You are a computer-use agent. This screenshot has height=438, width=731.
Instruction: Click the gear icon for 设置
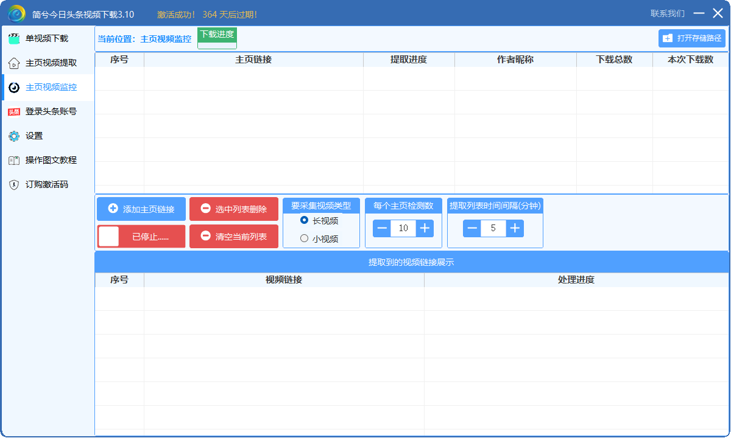pos(14,136)
